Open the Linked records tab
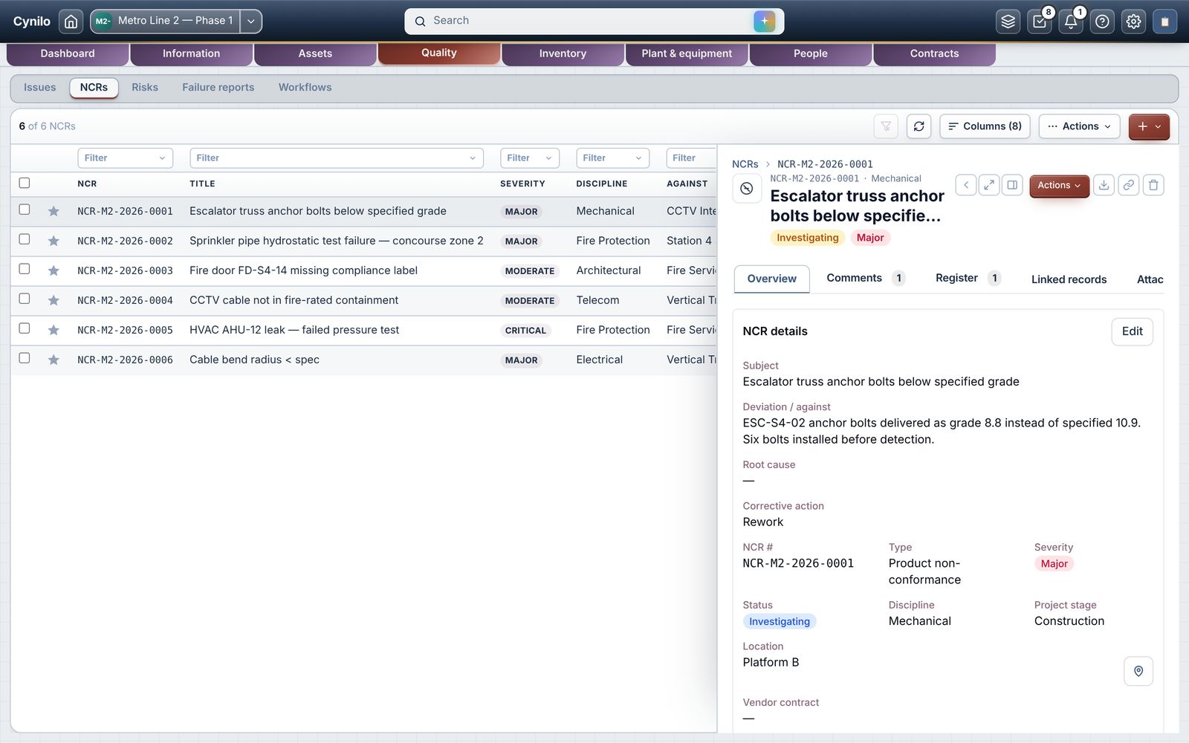 pyautogui.click(x=1069, y=279)
